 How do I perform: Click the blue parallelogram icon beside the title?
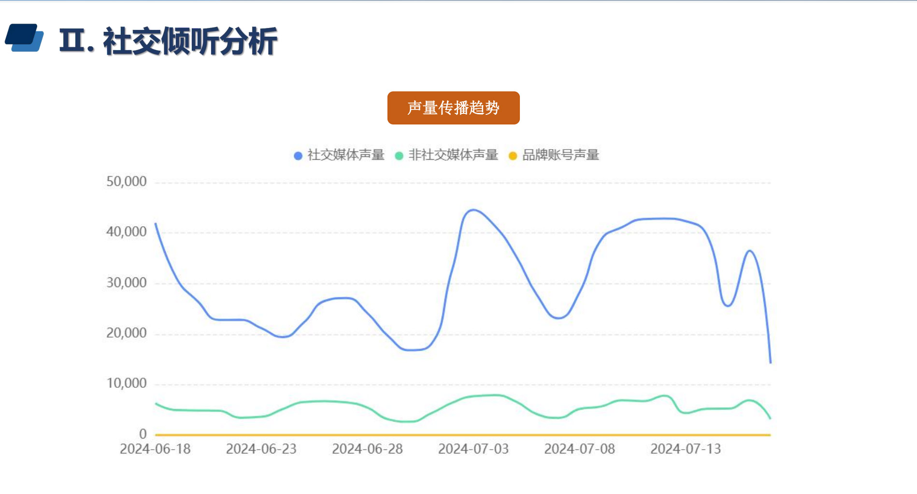pos(24,38)
